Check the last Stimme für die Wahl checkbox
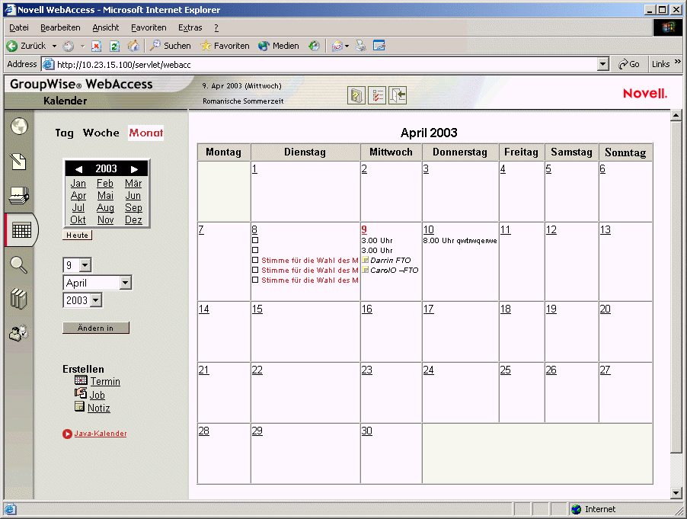This screenshot has height=519, width=687. [255, 280]
